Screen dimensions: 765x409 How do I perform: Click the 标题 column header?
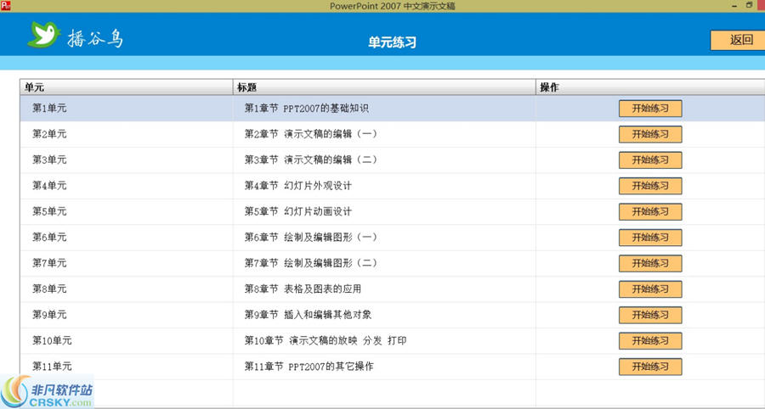[x=384, y=87]
